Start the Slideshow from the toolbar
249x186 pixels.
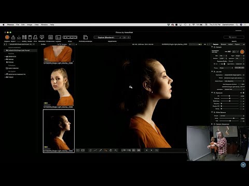(x=42, y=37)
